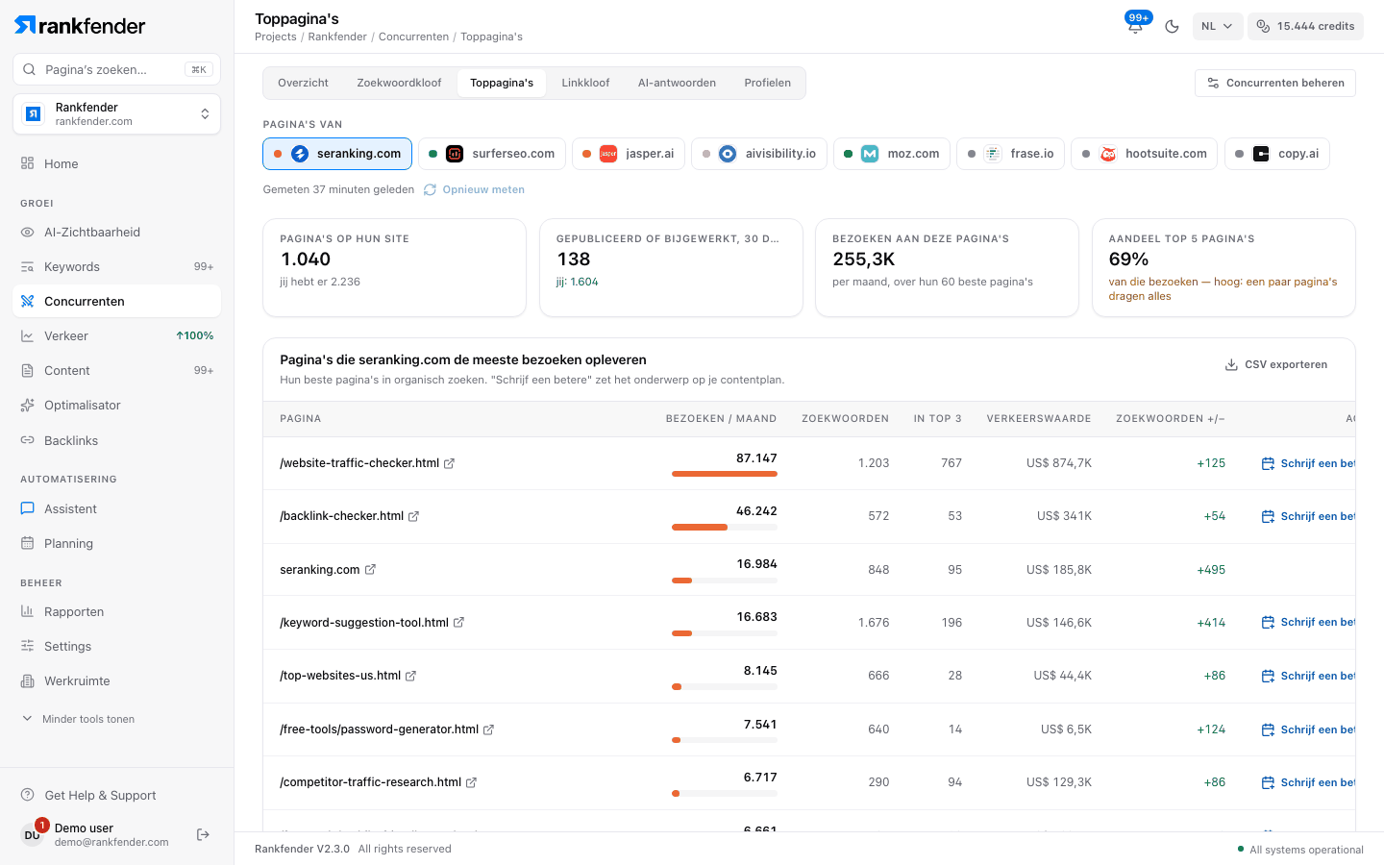This screenshot has width=1384, height=865.
Task: Sort by Bezoeken / maand column header
Action: (721, 419)
